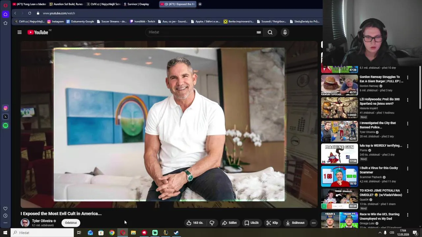Viewport: 422px width, 237px height.
Task: Open Opera sidebar Instagram icon
Action: coord(5,108)
